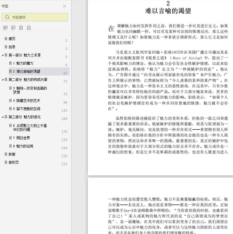233x234 pixels.
Task: Add a new bookmark icon
Action: click(x=21, y=28)
